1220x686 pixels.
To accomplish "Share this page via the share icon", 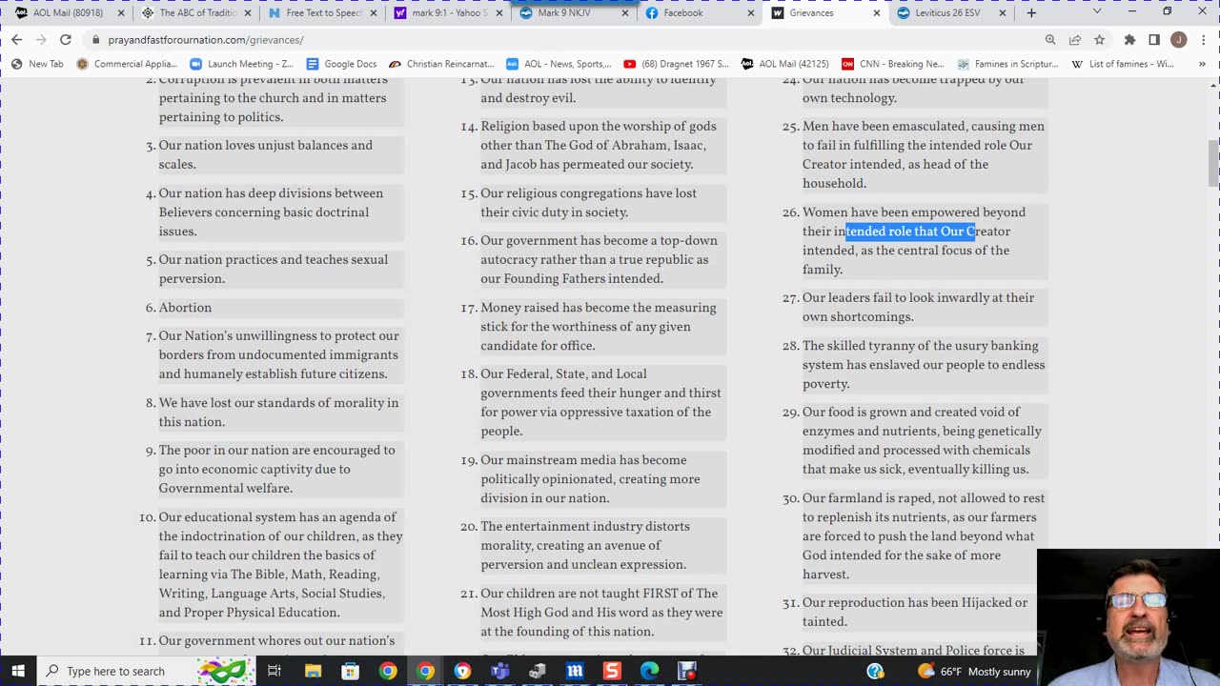I will tap(1075, 40).
